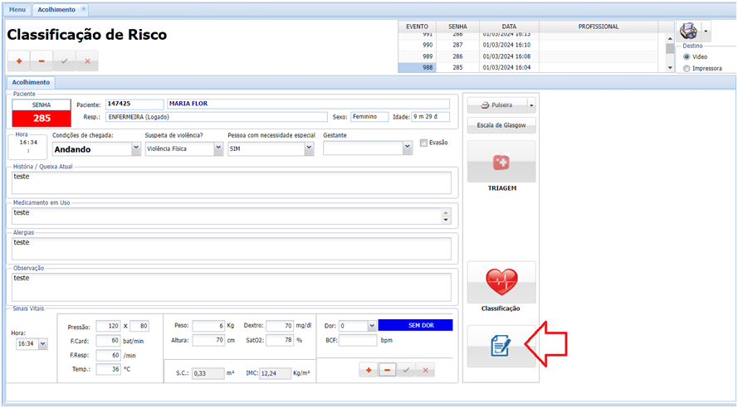Screen dimensions: 738x408
Task: Remove vital signs entry with minus icon
Action: tap(388, 370)
